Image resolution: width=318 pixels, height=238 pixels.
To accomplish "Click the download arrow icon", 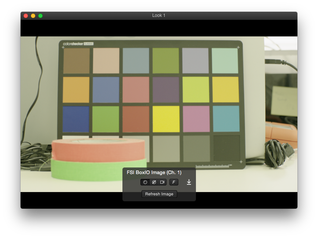I will coord(189,182).
